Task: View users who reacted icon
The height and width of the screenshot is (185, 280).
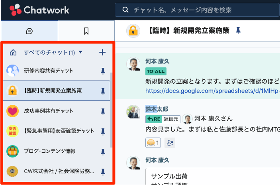Action: 170,143
